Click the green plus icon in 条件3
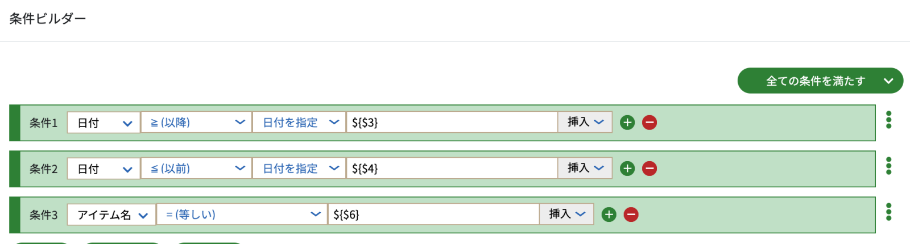The width and height of the screenshot is (910, 244). pos(609,214)
